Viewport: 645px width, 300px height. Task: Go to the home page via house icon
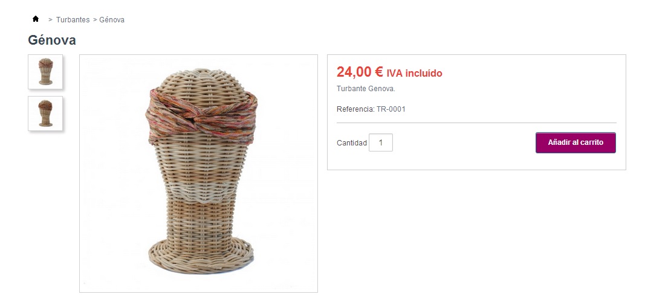(36, 19)
